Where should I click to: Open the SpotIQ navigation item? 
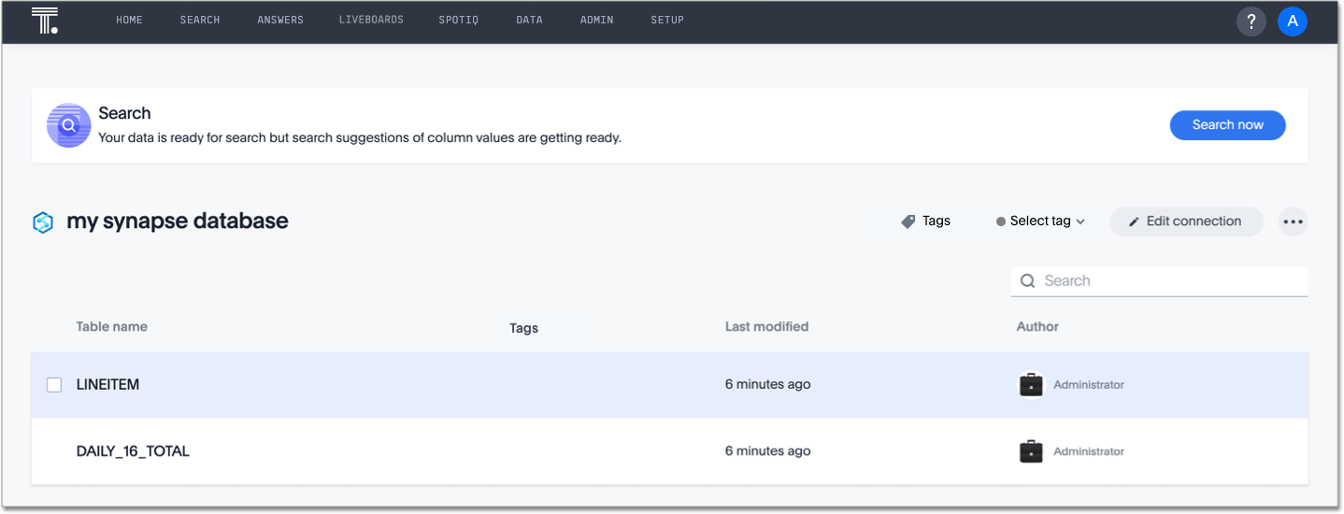click(458, 20)
